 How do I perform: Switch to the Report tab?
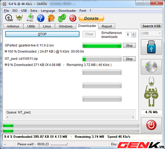pos(107,26)
